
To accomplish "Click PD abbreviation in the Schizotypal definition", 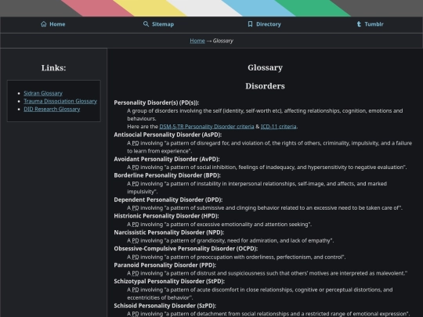I will click(136, 290).
